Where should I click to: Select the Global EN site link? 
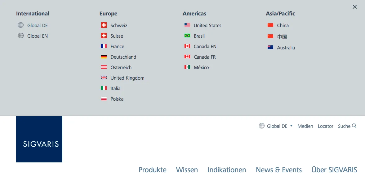(38, 36)
